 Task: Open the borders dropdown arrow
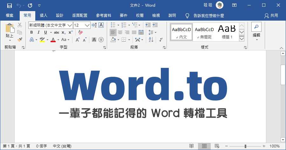[x=129, y=40]
